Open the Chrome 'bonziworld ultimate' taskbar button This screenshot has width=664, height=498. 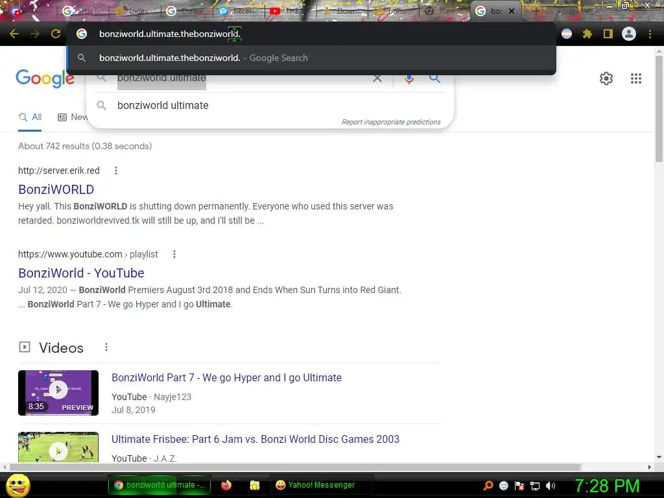(160, 485)
